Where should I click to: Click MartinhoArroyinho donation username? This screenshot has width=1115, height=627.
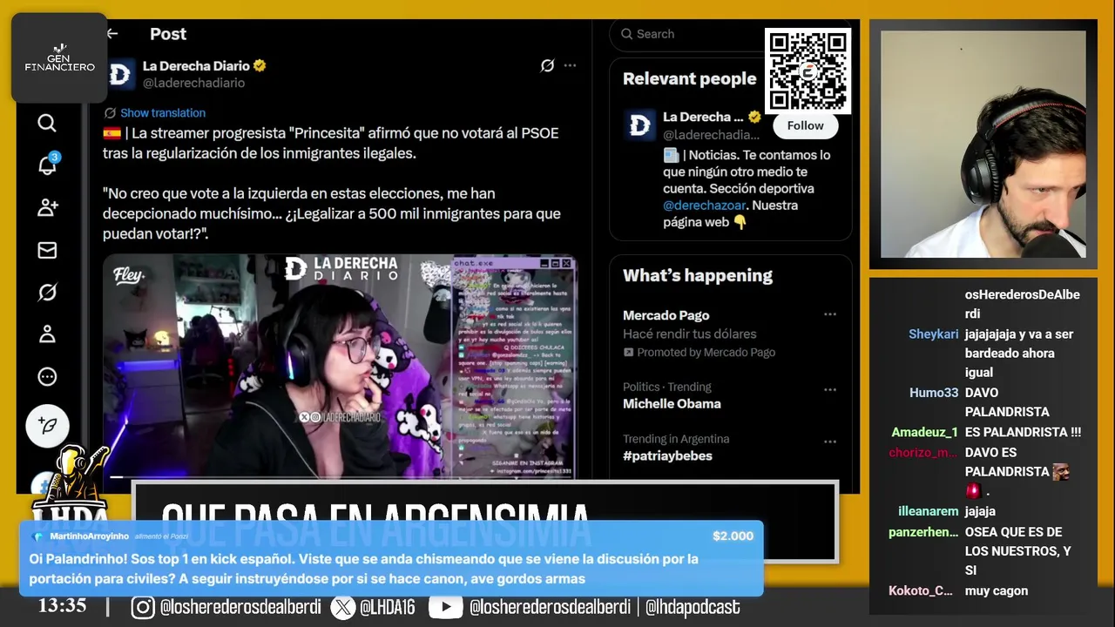click(x=89, y=536)
